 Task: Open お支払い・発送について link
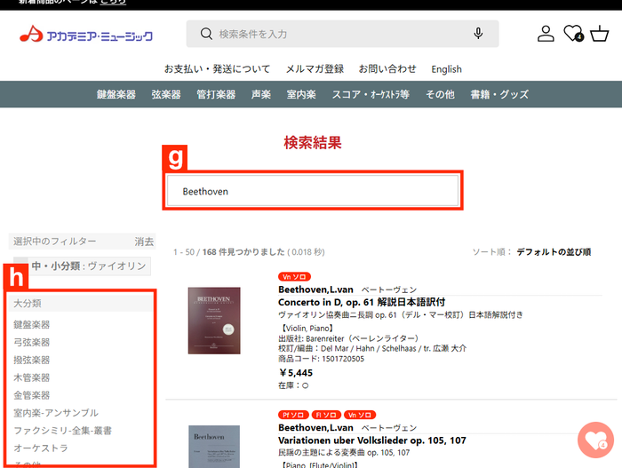click(x=217, y=69)
